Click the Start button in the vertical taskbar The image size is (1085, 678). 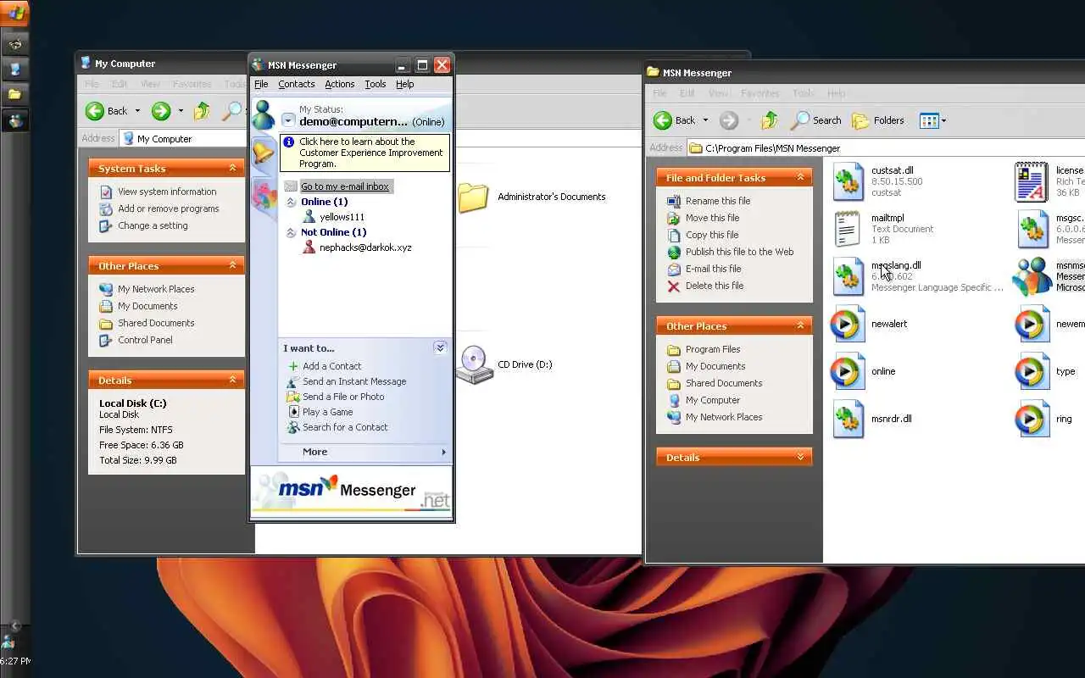click(x=15, y=13)
